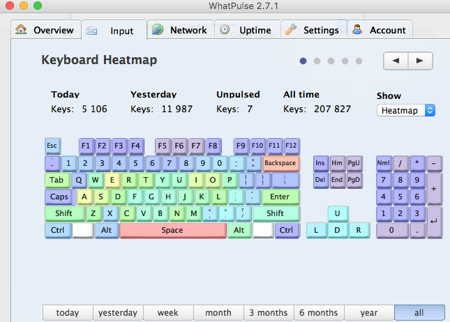The image size is (450, 322).
Task: Switch to the Input tab
Action: pos(114,31)
